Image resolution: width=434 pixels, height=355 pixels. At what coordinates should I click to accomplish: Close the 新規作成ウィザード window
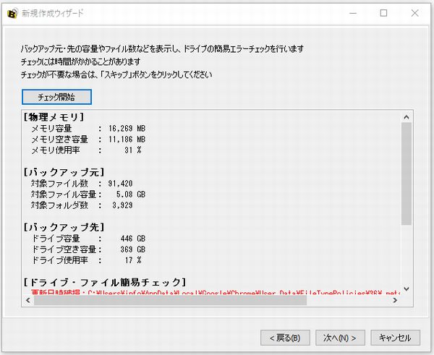(414, 13)
